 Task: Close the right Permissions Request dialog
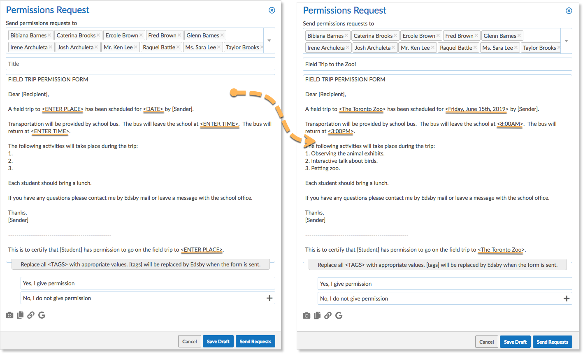[569, 11]
